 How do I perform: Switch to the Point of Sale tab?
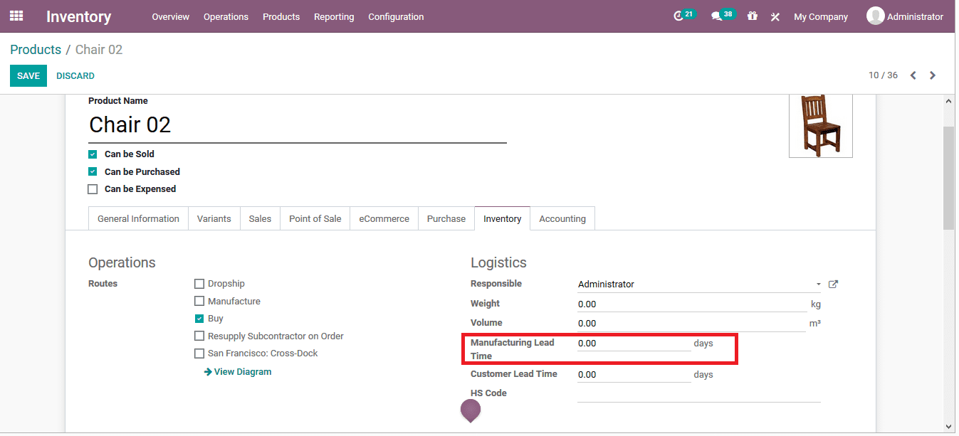[x=315, y=219]
